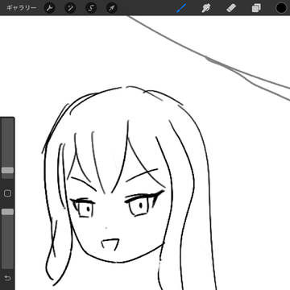Screen dimensions: 290x290
Task: Select the Smudge finger tool
Action: tap(205, 8)
